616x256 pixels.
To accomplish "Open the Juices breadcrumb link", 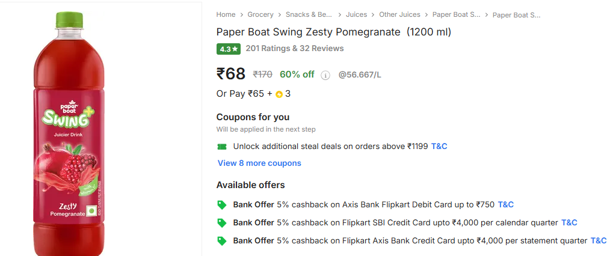I will coord(356,14).
